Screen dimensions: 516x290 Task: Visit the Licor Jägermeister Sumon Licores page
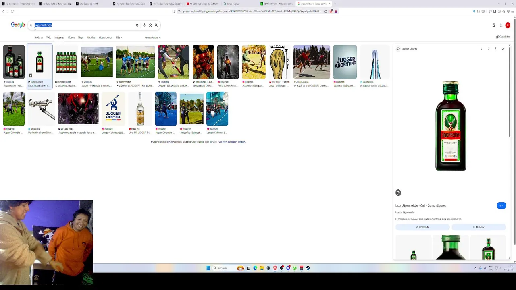point(501,205)
